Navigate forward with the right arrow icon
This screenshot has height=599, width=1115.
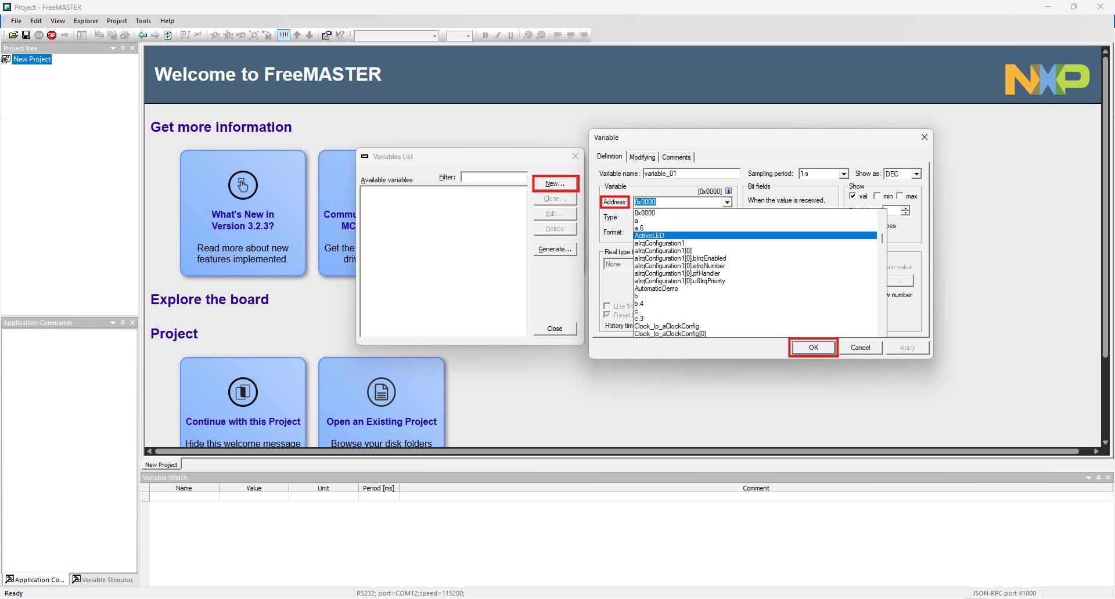[155, 35]
